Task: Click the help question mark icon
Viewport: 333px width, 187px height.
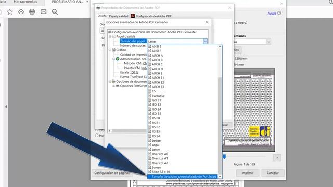Action: (x=279, y=13)
